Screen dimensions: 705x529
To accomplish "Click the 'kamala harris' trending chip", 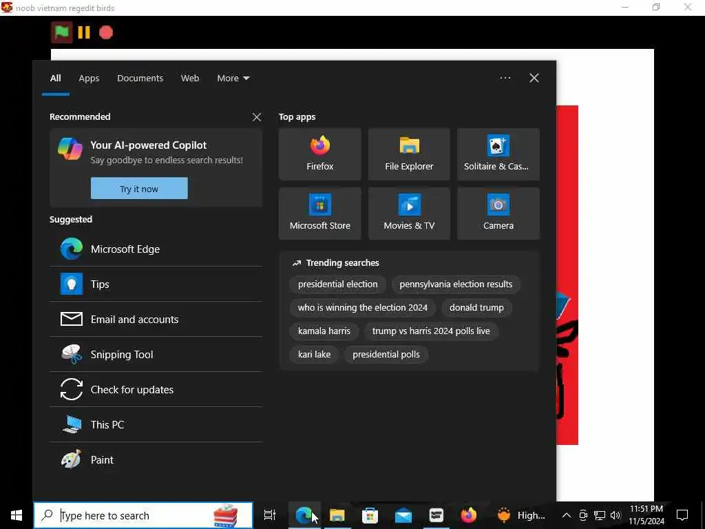I will 324,331.
